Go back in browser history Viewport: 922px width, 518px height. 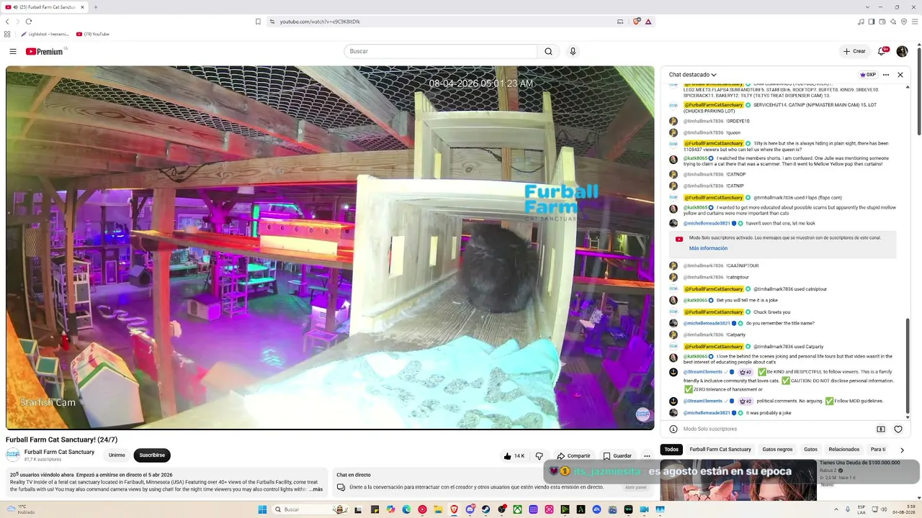[x=7, y=22]
